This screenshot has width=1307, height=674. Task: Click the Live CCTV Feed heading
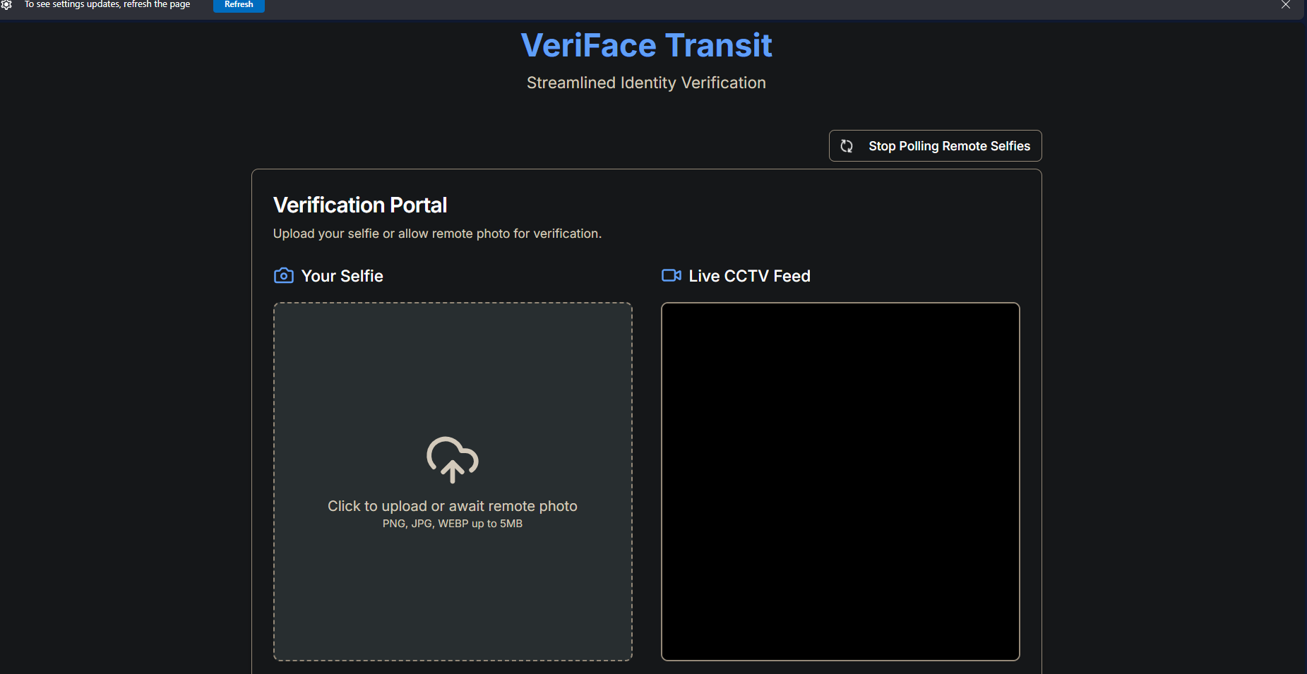tap(749, 276)
